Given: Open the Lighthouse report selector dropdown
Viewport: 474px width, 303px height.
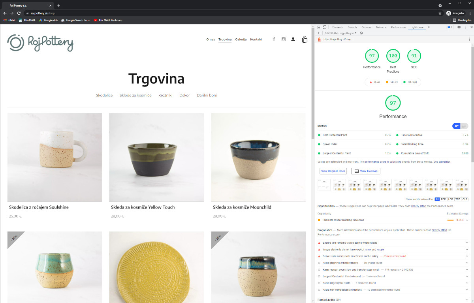Looking at the screenshot, I should (340, 33).
